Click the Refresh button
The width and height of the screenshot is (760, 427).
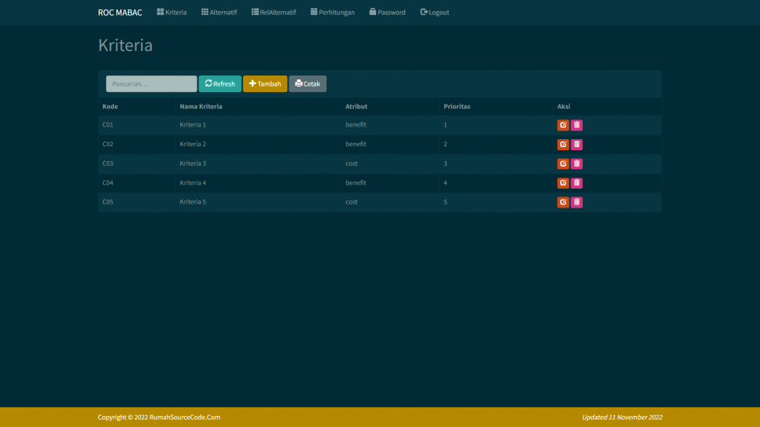click(x=220, y=84)
